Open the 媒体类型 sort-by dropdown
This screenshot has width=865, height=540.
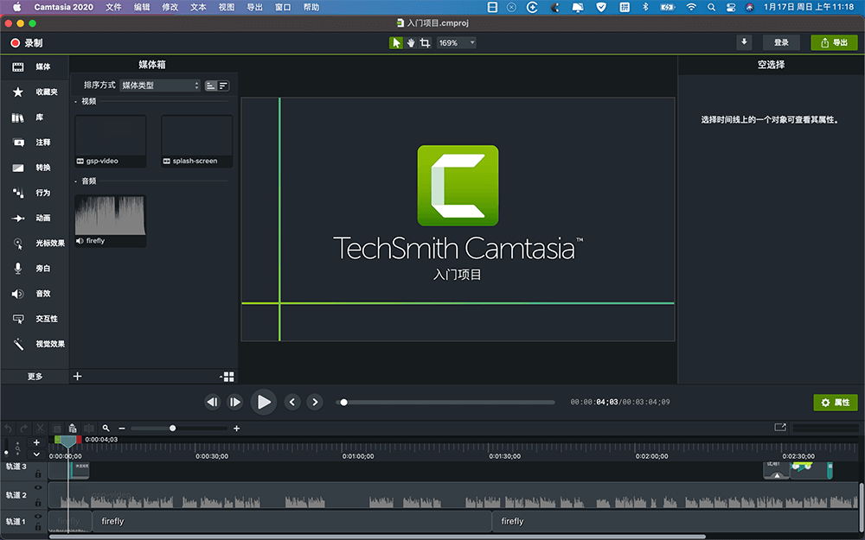160,86
